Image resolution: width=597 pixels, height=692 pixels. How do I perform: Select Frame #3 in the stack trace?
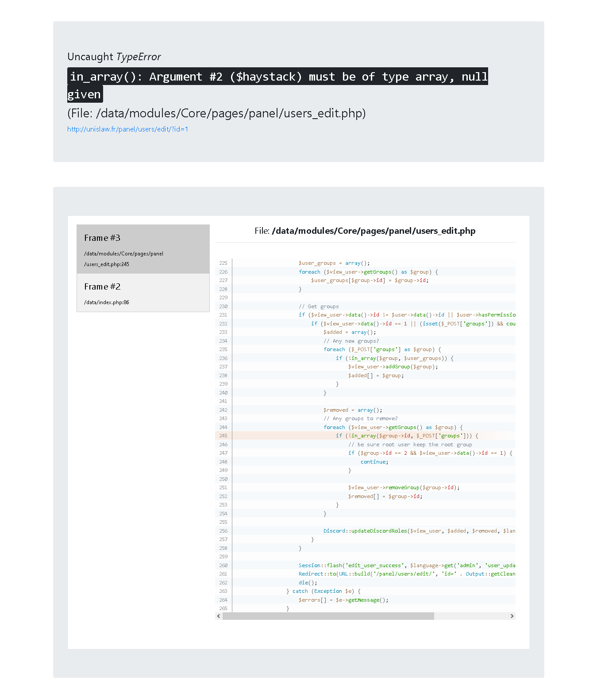point(143,248)
